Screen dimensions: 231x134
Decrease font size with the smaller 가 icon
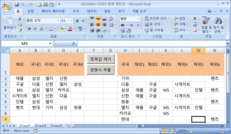pos(83,21)
